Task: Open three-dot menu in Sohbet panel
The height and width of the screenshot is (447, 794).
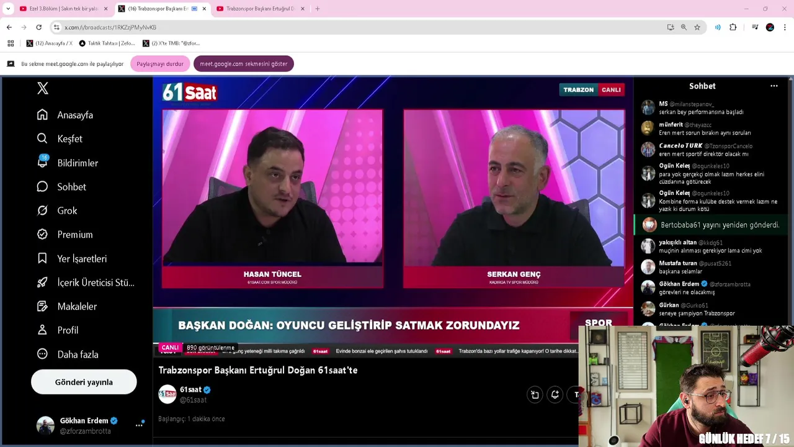Action: click(774, 86)
